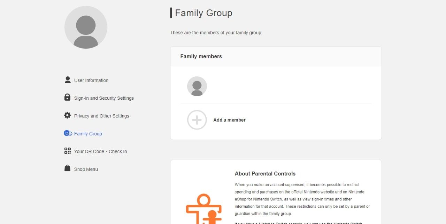Viewport: 446px width, 224px height.
Task: Open the smiley faces icon for Family Group
Action: coord(67,133)
